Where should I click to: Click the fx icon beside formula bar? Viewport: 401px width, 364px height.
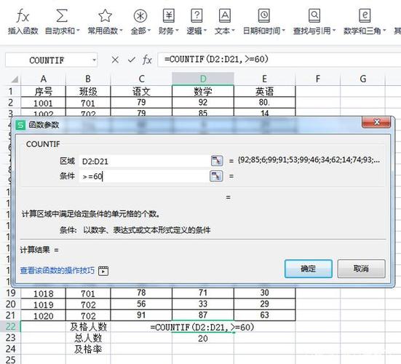coord(147,60)
